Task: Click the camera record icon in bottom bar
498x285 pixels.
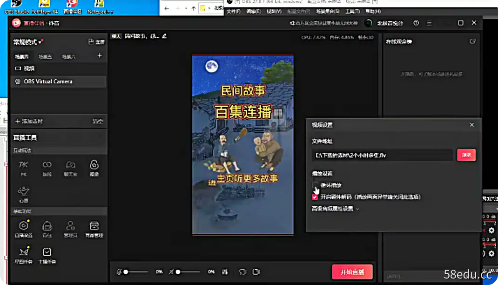Action: 256,271
